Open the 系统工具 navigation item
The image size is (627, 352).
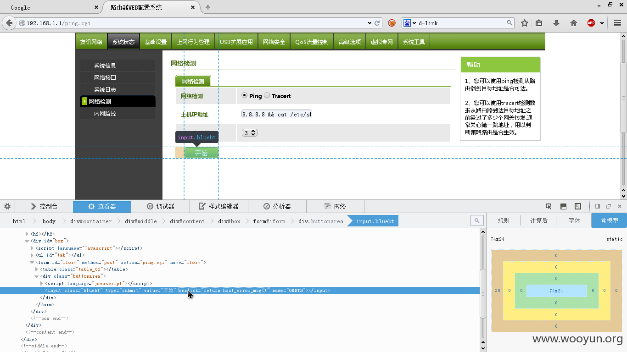click(x=414, y=42)
